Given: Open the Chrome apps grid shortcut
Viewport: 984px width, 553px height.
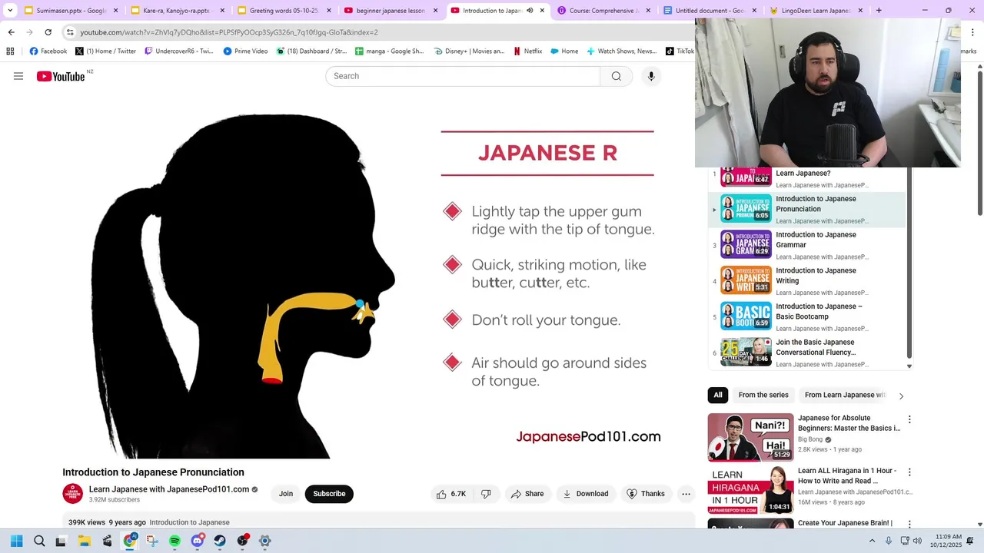Looking at the screenshot, I should 10,51.
